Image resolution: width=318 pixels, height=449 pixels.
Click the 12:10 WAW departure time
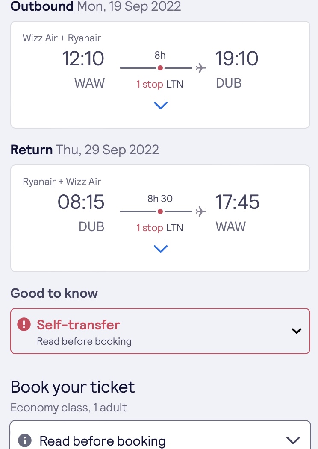[x=83, y=59]
